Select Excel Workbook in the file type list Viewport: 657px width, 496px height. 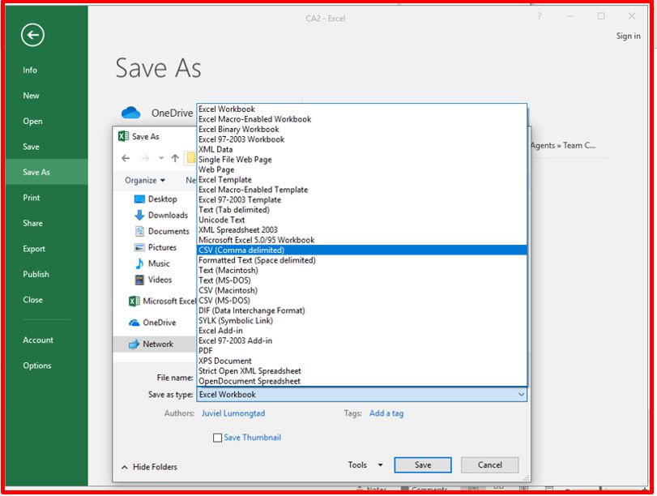coord(362,109)
